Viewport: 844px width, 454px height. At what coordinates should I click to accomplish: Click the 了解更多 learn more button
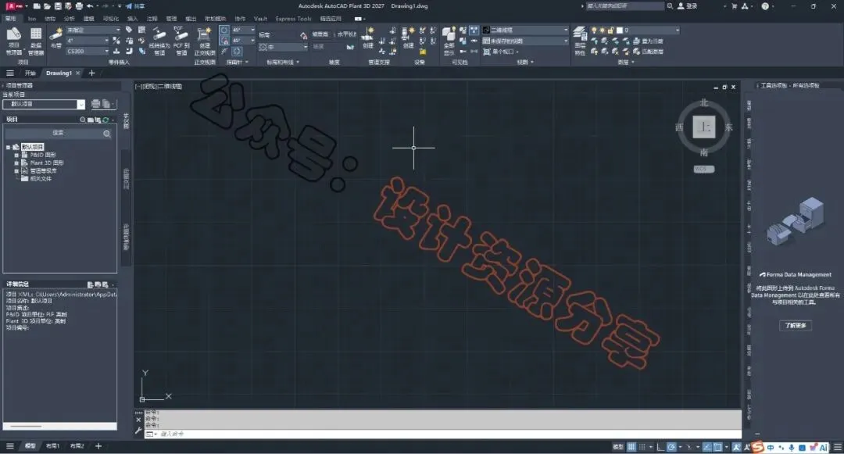pos(796,325)
